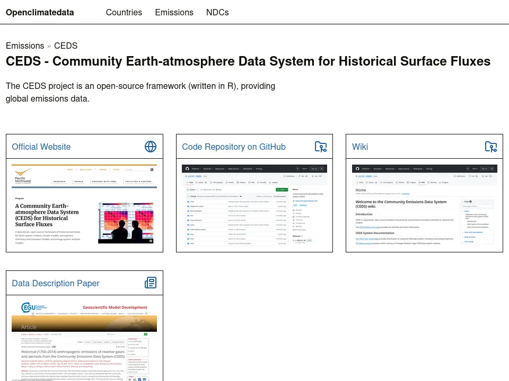This screenshot has height=381, width=509.
Task: Click the CEDS page main heading
Action: [x=248, y=61]
